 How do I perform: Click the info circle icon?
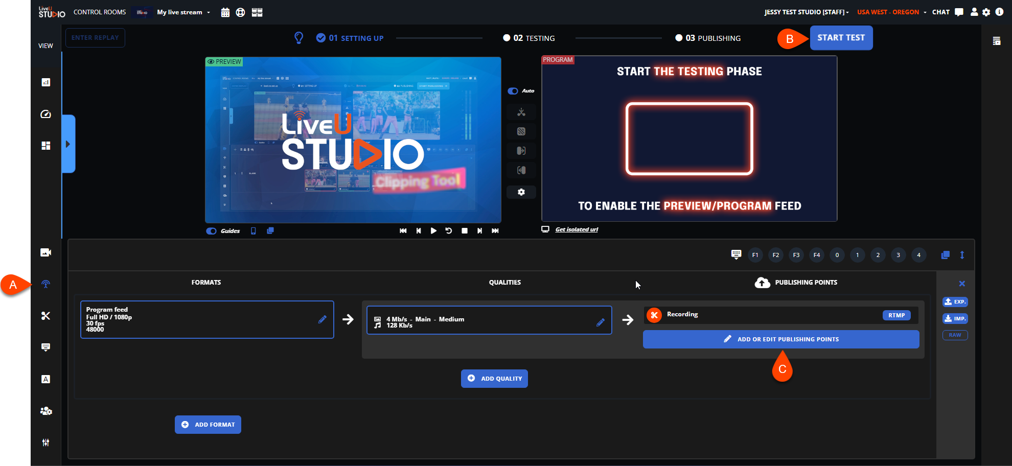(x=999, y=12)
